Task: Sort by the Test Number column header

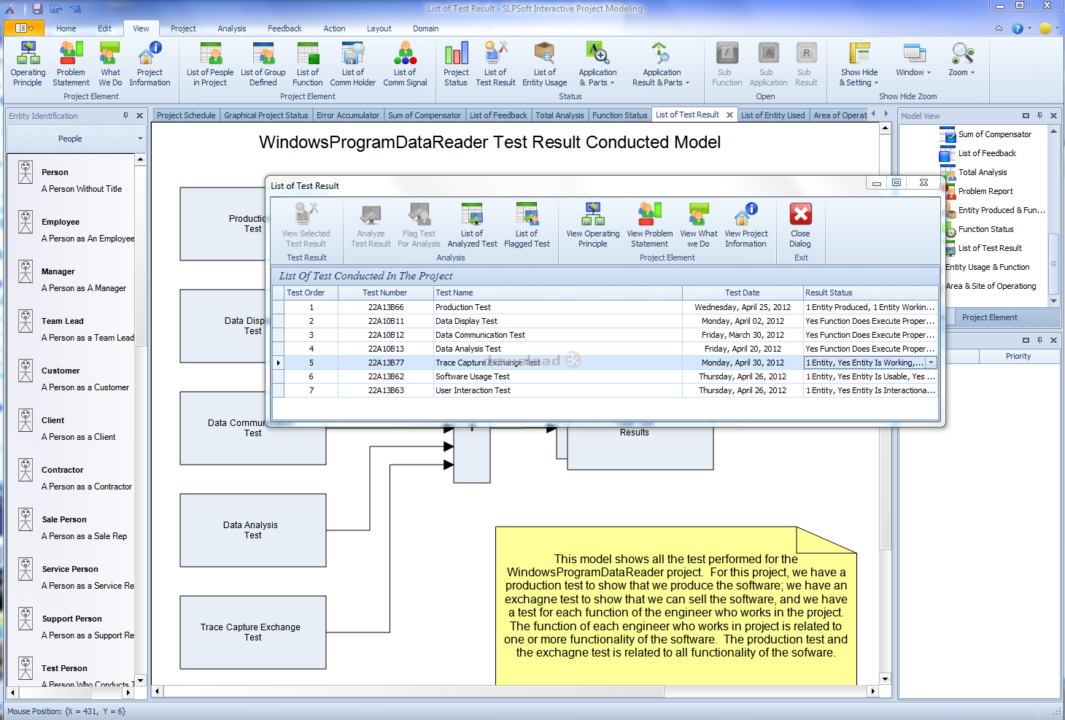Action: 384,293
